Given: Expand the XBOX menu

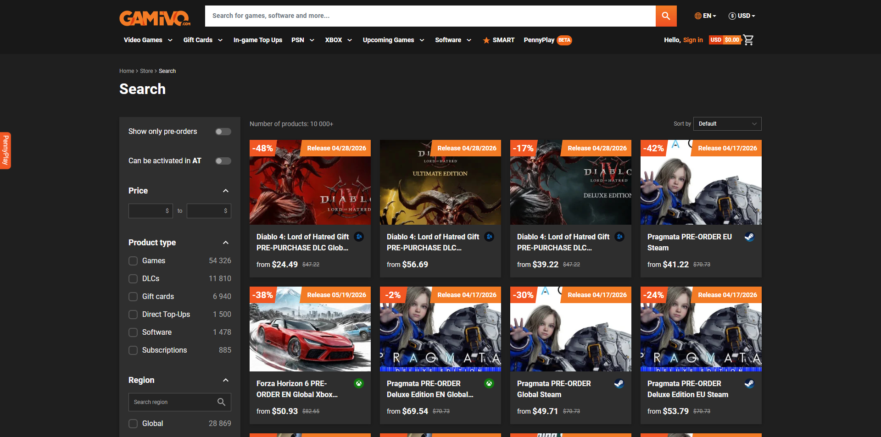Looking at the screenshot, I should point(339,40).
